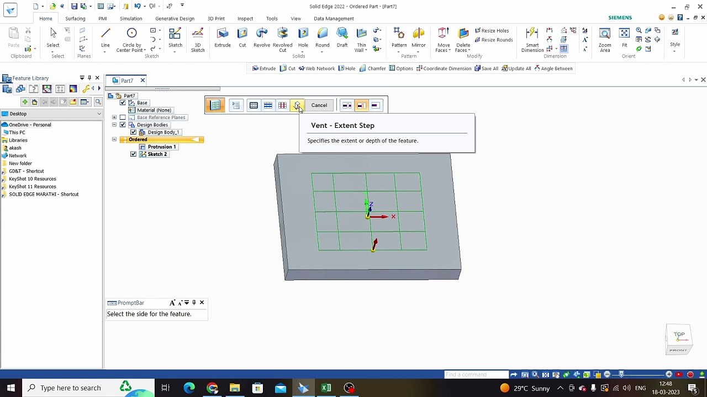Collapse the Design Bodies tree node
This screenshot has width=707, height=397.
pos(114,125)
